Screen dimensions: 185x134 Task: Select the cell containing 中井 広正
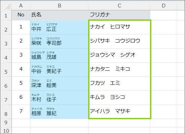tap(59, 27)
